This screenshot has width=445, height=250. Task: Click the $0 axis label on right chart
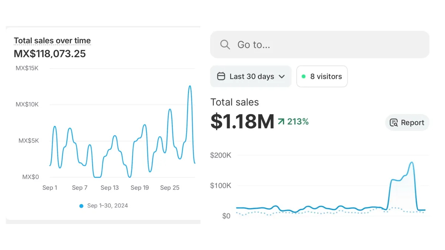[226, 216]
